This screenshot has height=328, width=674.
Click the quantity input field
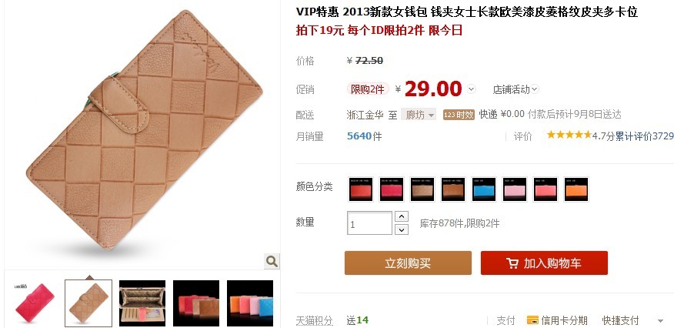coord(369,223)
